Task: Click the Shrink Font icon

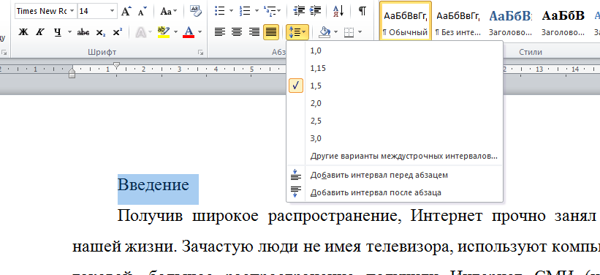Action: (143, 11)
